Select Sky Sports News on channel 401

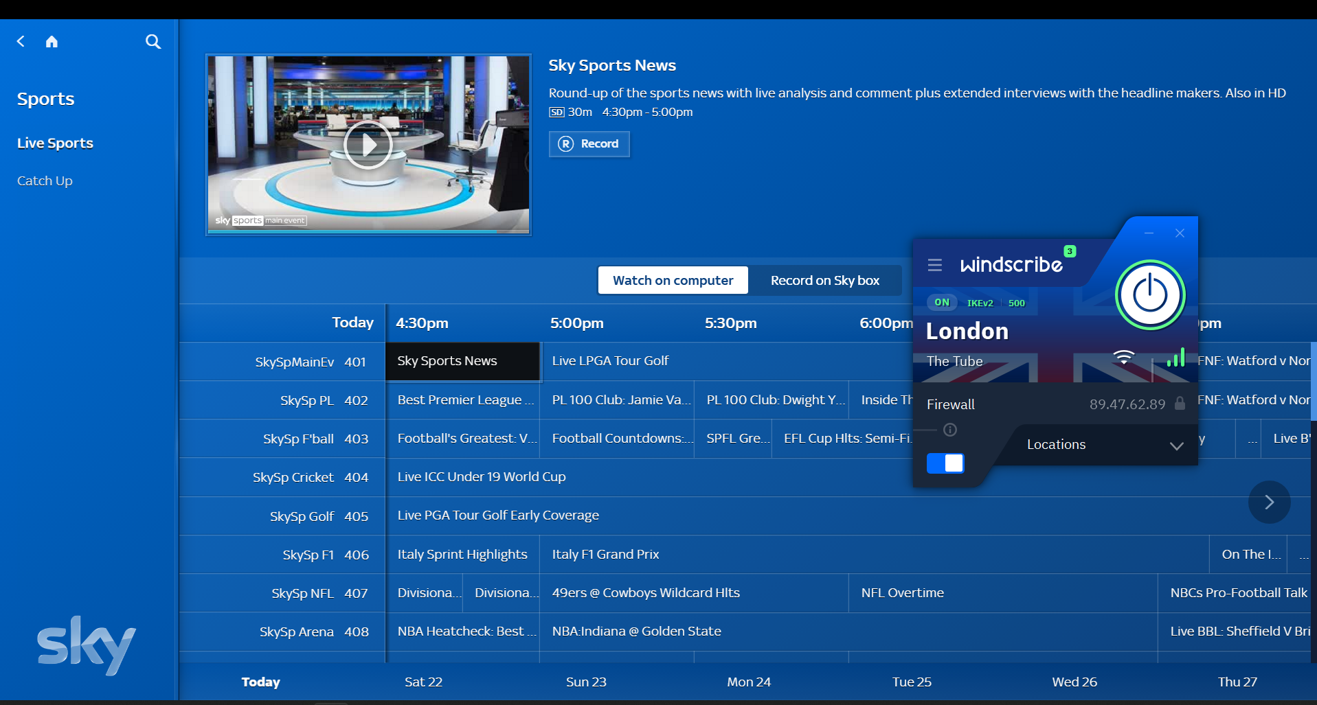pyautogui.click(x=462, y=361)
